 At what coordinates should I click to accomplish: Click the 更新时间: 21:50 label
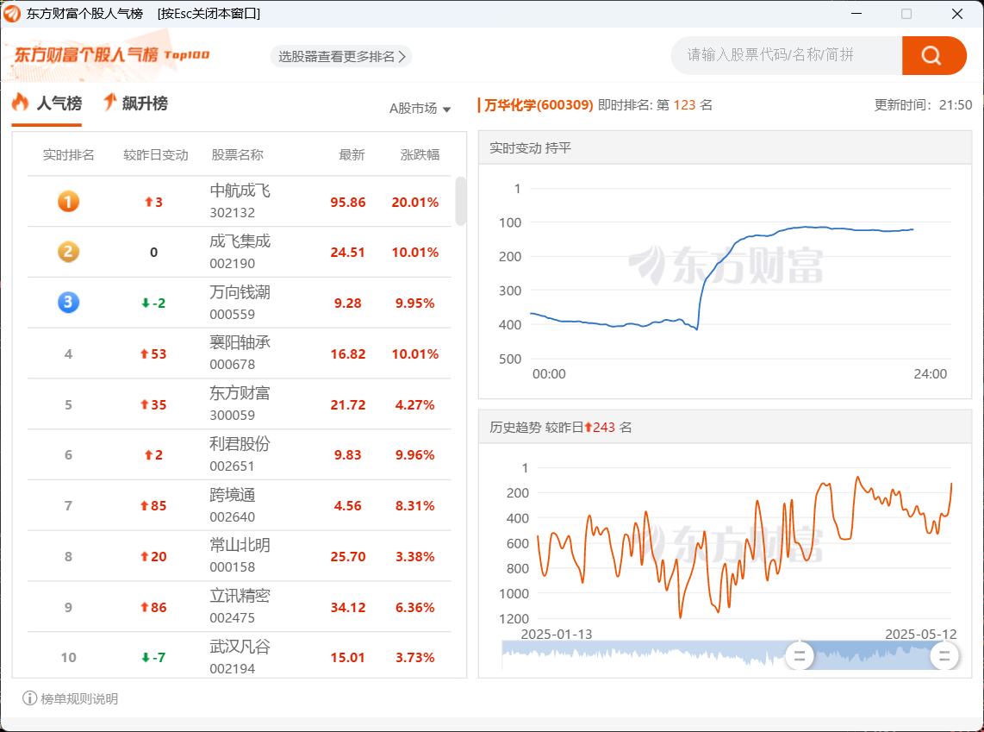[x=923, y=105]
